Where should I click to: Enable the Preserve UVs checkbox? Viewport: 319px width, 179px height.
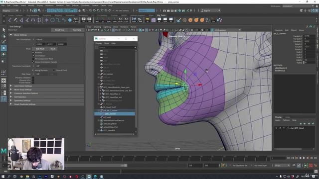[x=33, y=80]
